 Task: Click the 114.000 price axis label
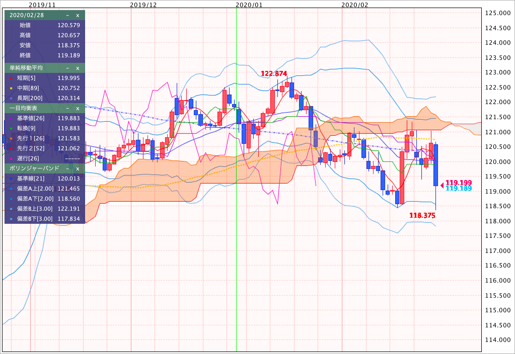[498, 340]
